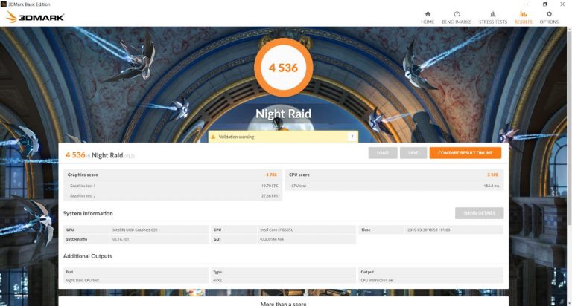
Task: Click the 'More than a score' heading
Action: point(283,303)
